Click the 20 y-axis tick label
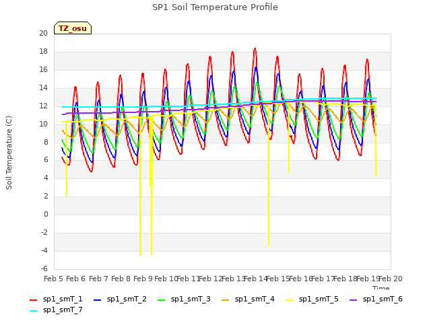The width and height of the screenshot is (431, 323). [x=43, y=33]
